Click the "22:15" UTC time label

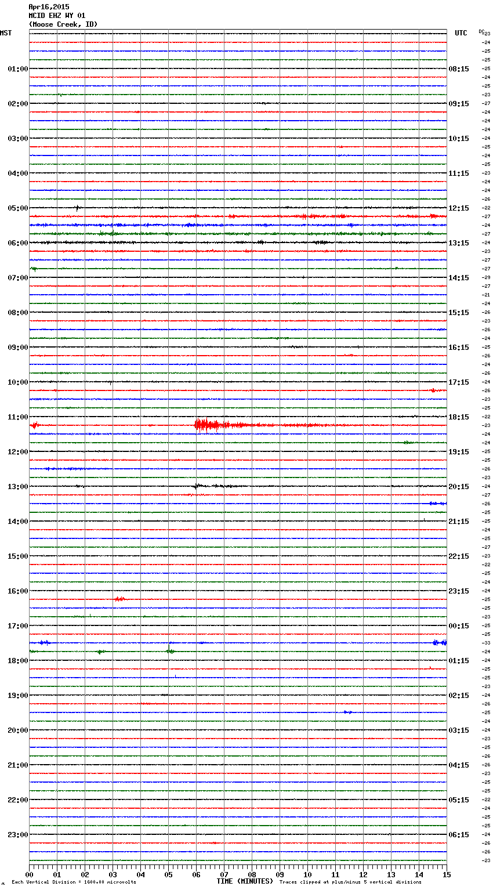[x=459, y=556]
